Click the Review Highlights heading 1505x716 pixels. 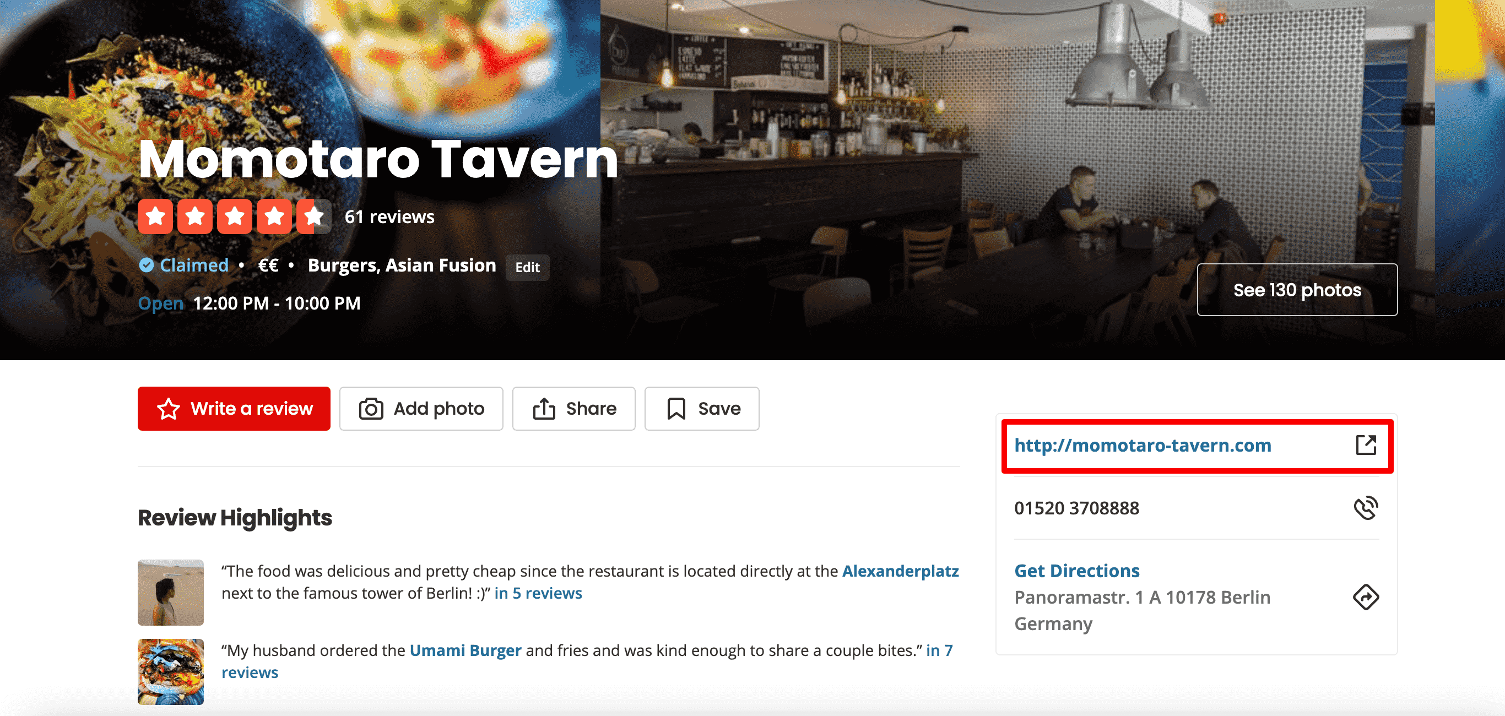(235, 517)
